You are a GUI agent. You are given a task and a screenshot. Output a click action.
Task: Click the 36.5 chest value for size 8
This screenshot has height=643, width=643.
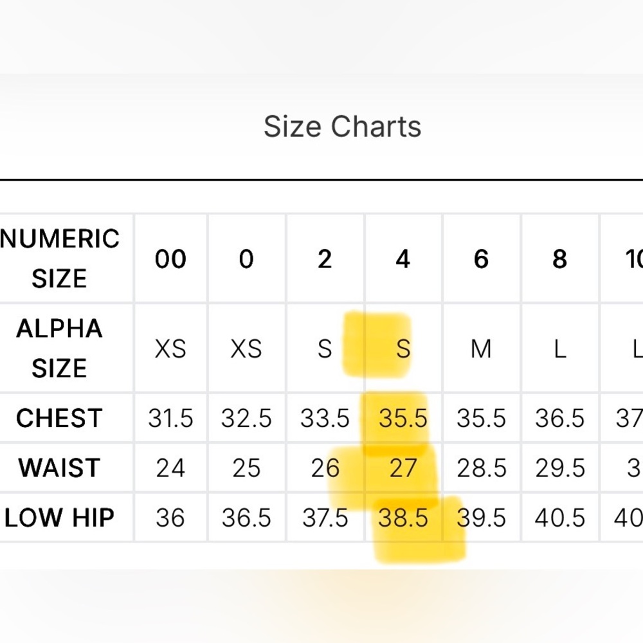pos(560,419)
